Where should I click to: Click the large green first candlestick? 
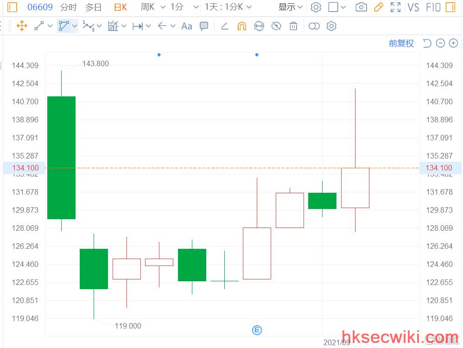click(x=62, y=158)
